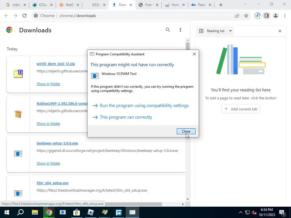Click the browser back arrow
The width and height of the screenshot is (291, 218).
point(6,16)
